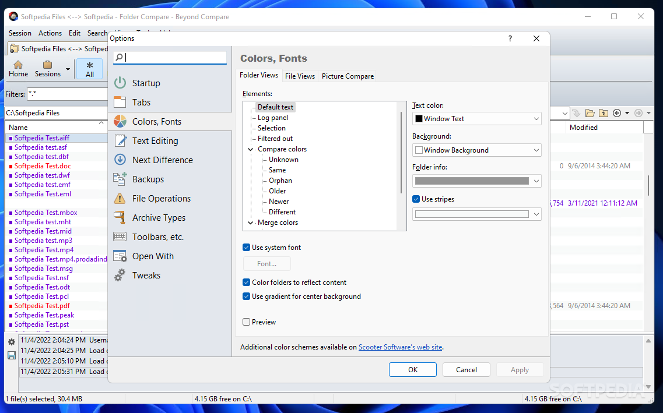Click the browse folder icon on right pane
This screenshot has height=413, width=663.
[x=590, y=113]
